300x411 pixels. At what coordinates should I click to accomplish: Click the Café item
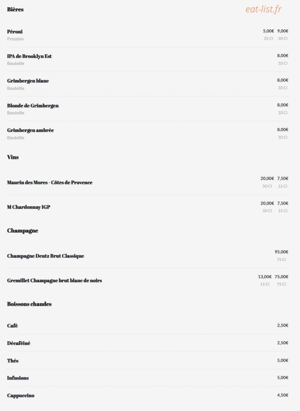click(x=12, y=326)
